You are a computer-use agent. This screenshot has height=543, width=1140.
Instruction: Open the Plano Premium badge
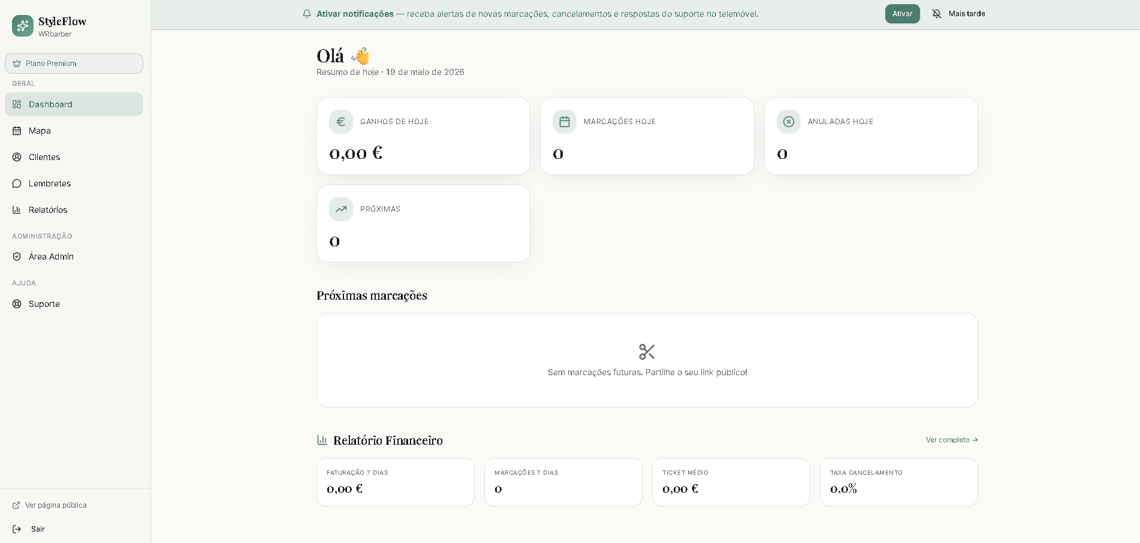click(74, 64)
